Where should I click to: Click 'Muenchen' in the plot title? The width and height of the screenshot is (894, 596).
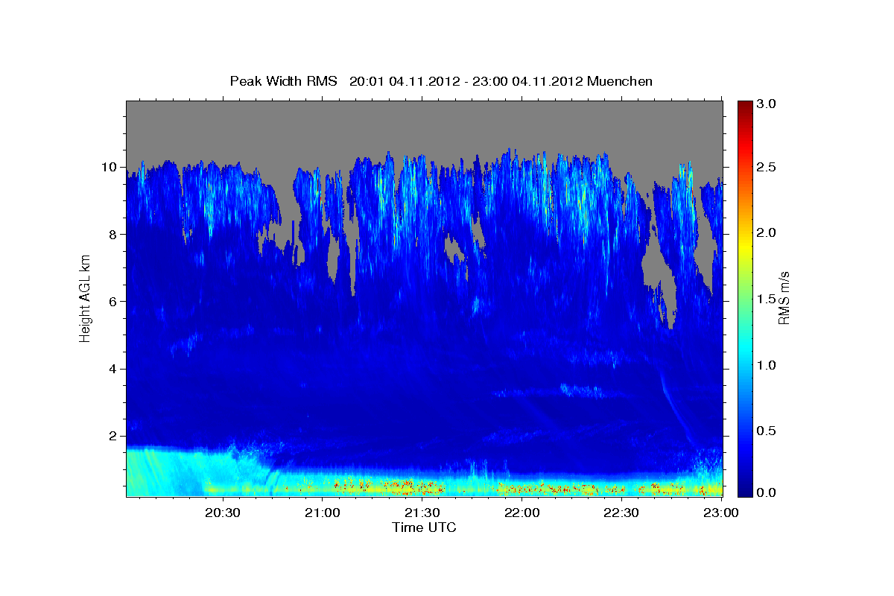(620, 81)
